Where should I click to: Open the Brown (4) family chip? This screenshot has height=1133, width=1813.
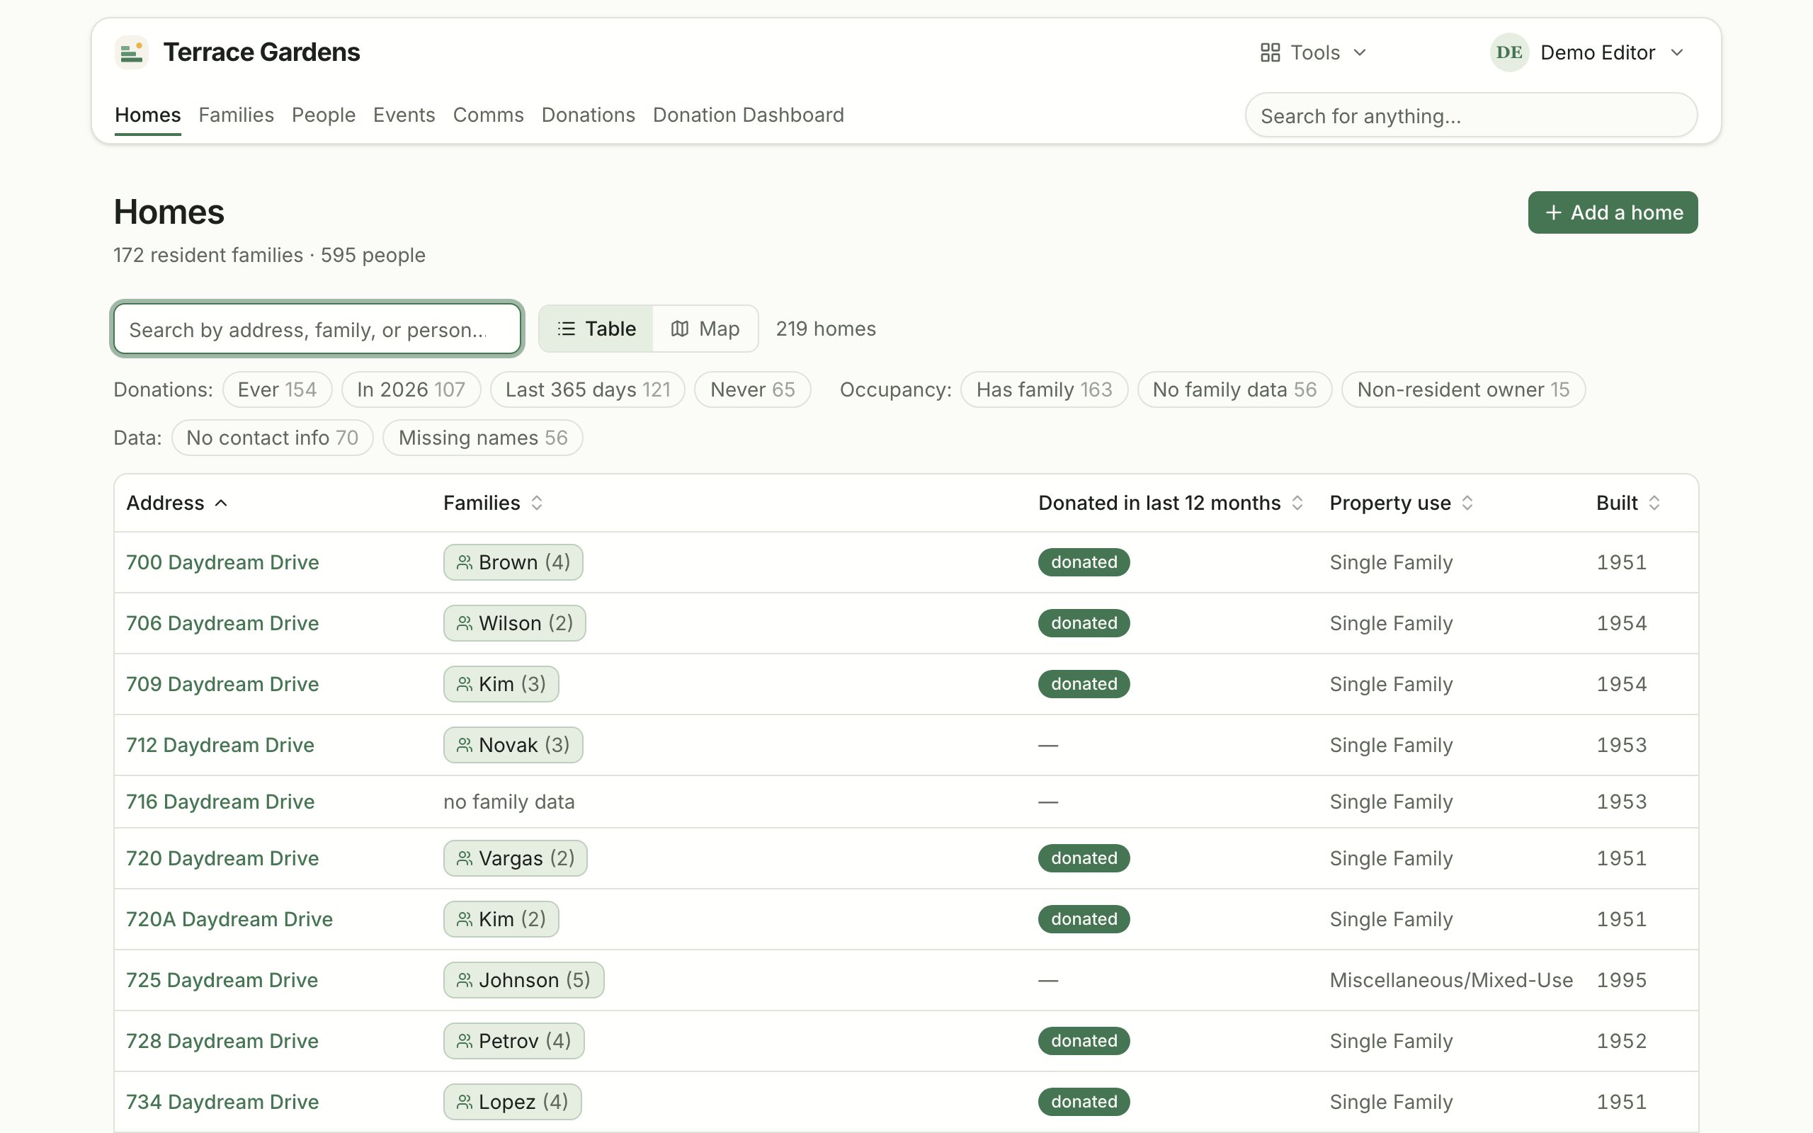513,562
